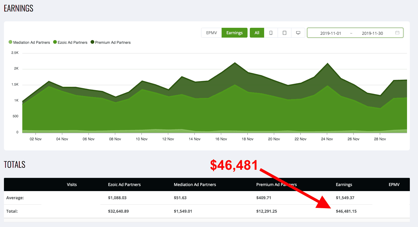The image size is (418, 227).
Task: Click the 10 Nov x-axis label
Action: (141, 139)
